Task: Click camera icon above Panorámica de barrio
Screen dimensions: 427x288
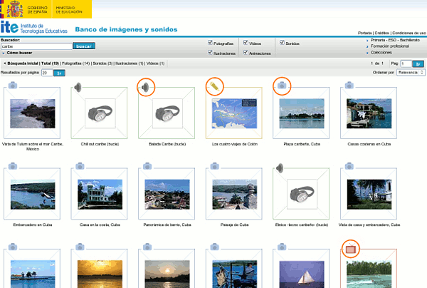Action: pos(147,166)
